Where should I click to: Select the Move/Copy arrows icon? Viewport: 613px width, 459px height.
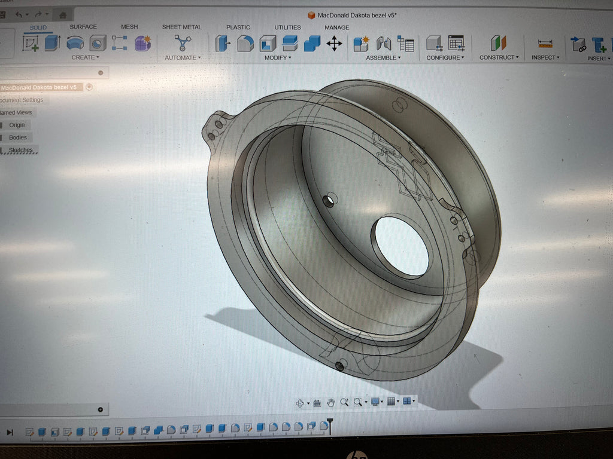pyautogui.click(x=334, y=44)
